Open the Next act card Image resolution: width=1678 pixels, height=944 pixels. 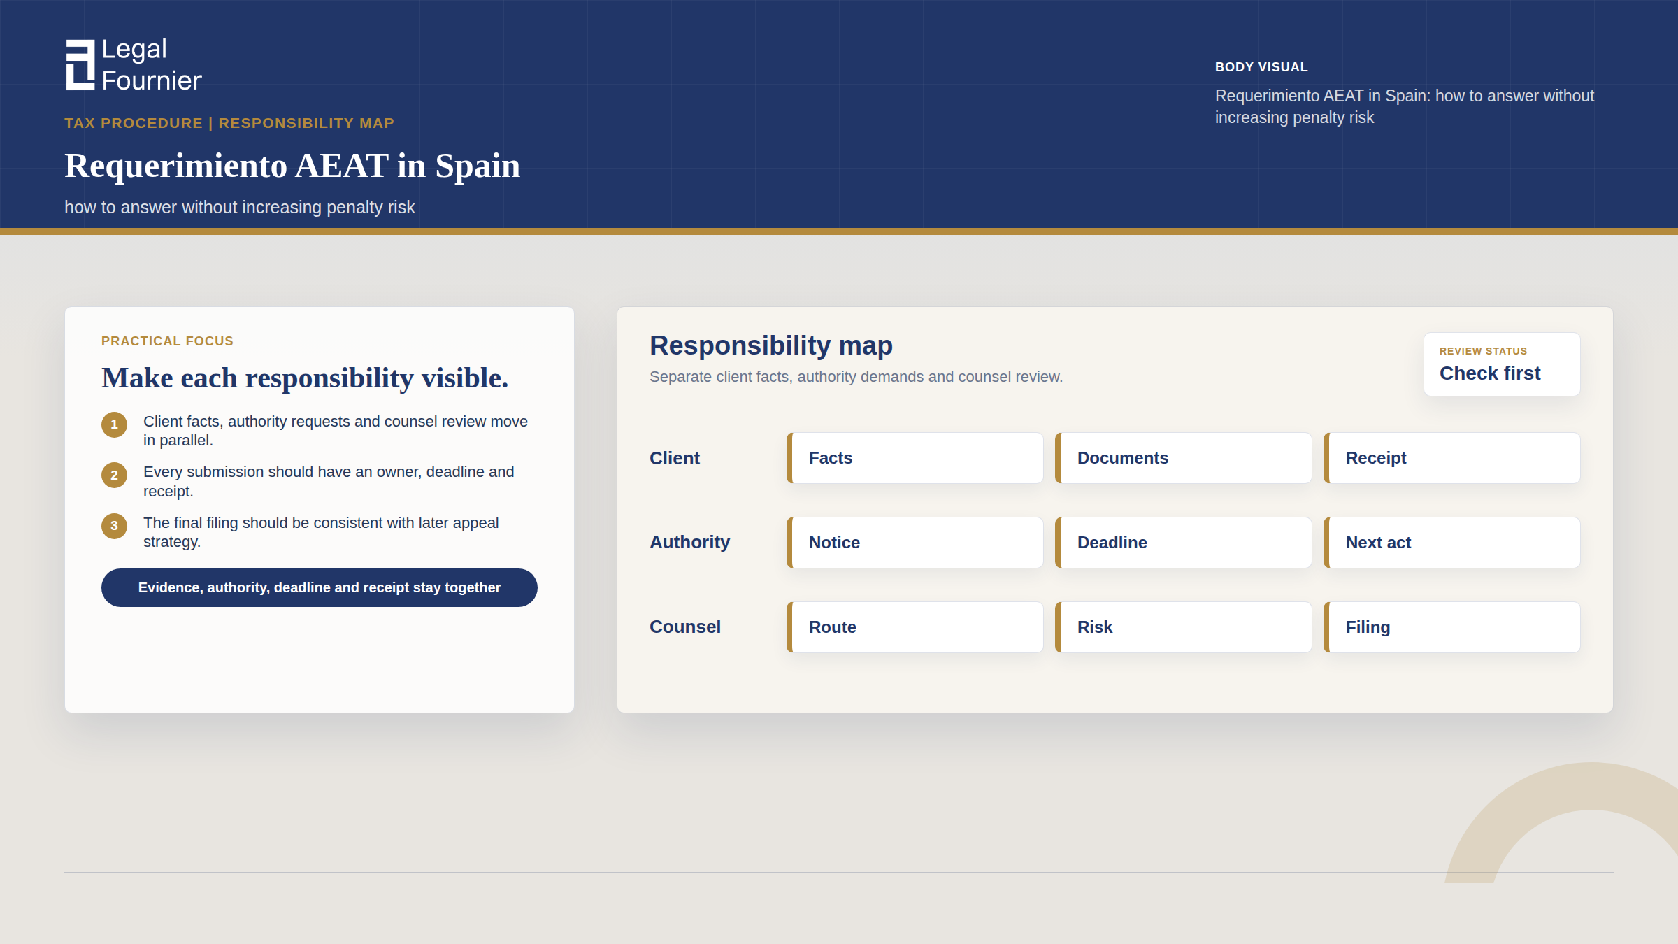[1451, 543]
